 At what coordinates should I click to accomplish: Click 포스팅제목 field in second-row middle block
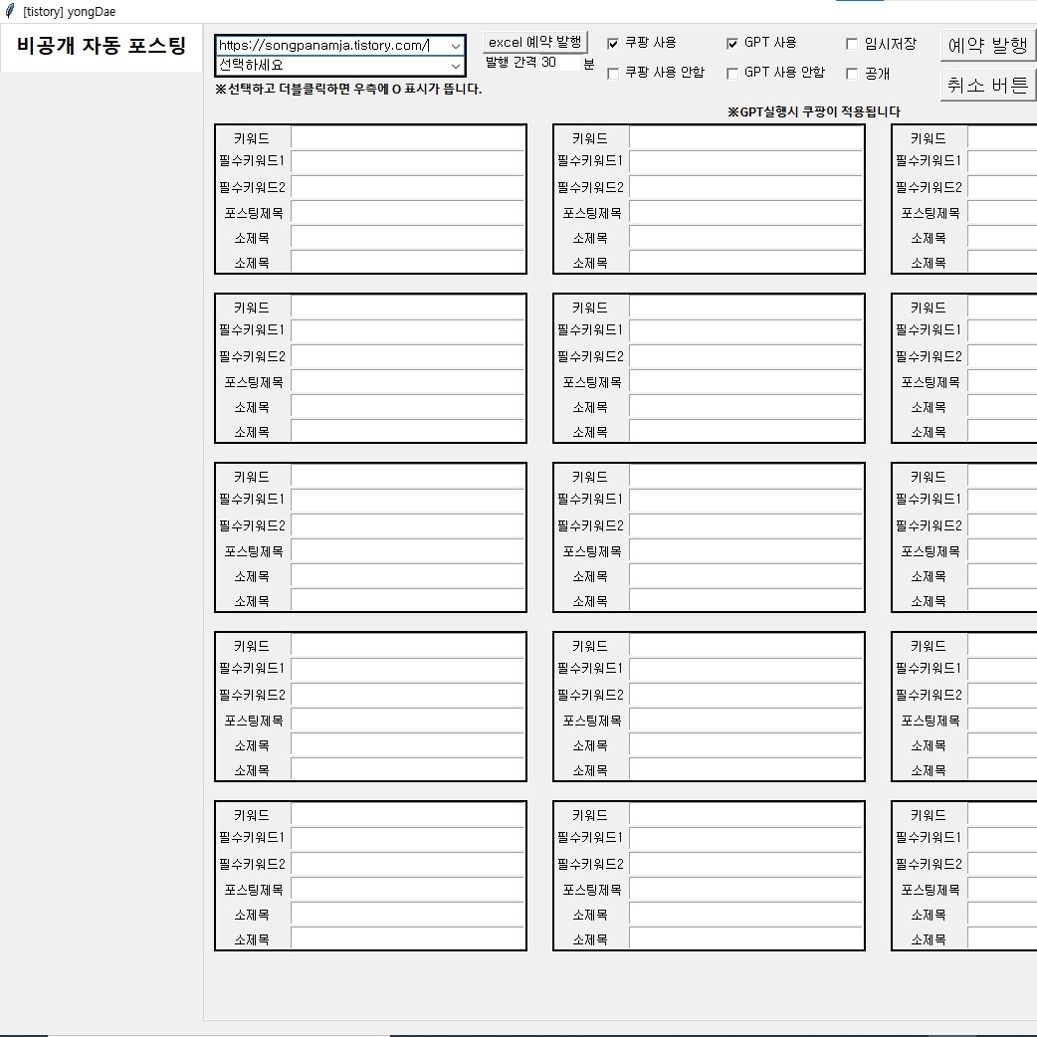pos(746,382)
